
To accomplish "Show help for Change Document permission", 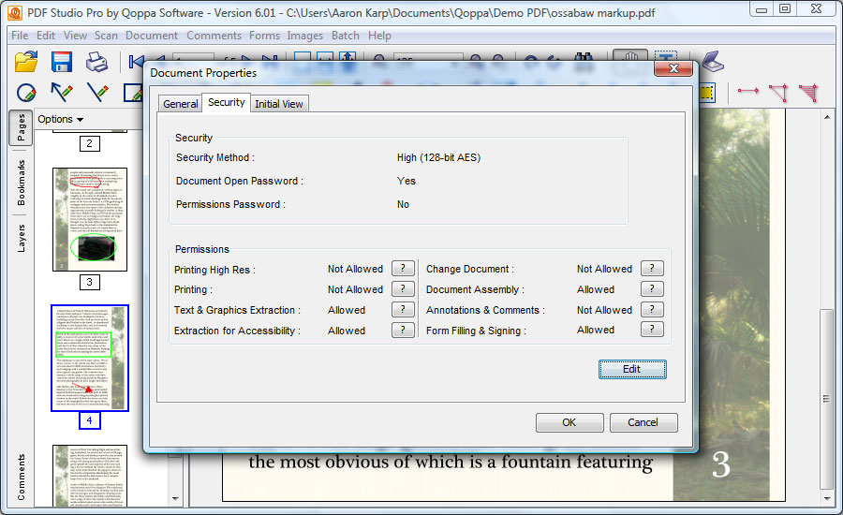I will tap(652, 268).
